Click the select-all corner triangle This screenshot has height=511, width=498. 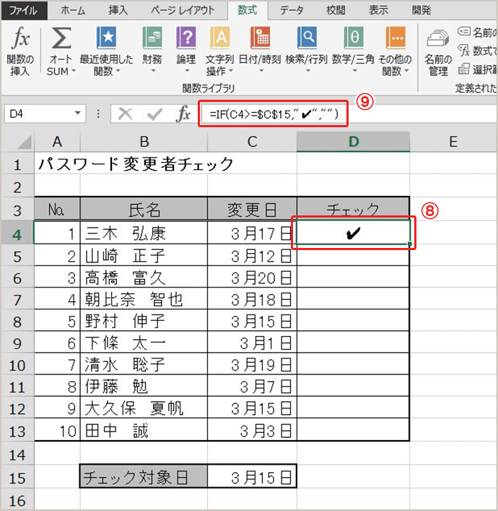point(24,142)
